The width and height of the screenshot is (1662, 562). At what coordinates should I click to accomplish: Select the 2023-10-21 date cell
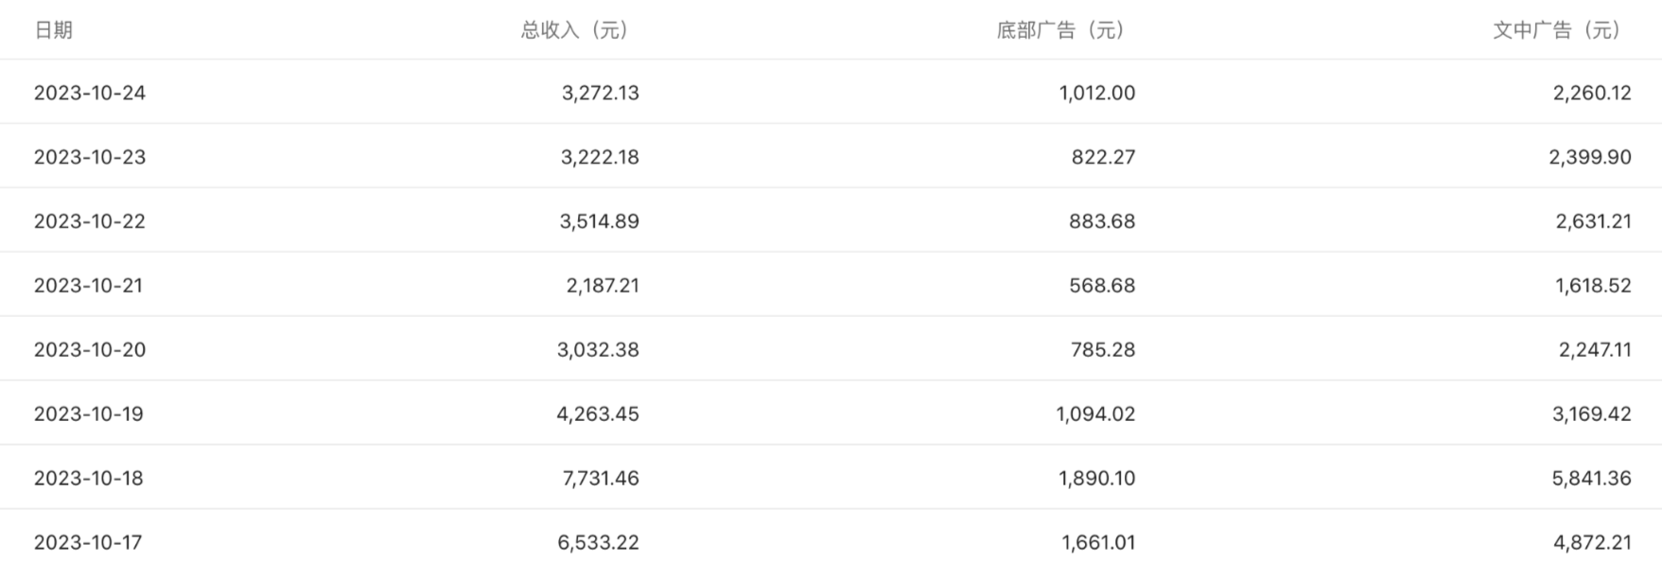click(x=89, y=286)
